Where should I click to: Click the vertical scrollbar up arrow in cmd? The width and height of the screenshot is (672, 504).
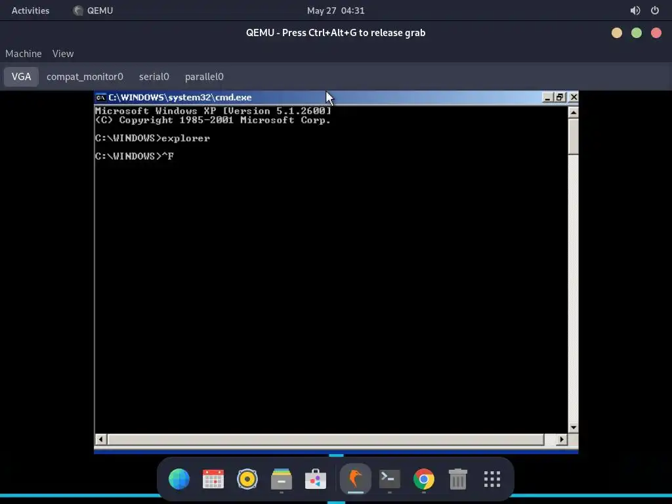pyautogui.click(x=574, y=112)
